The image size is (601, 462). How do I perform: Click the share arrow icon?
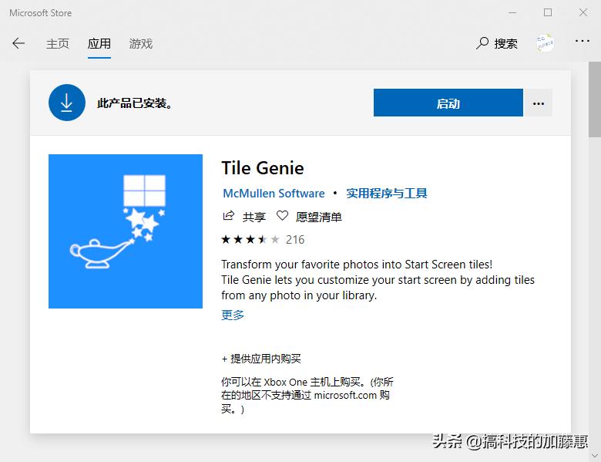228,216
